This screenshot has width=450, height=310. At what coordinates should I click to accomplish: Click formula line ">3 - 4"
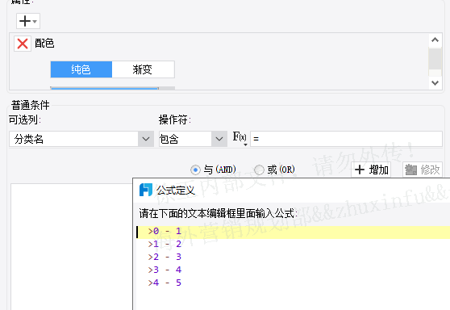(165, 270)
